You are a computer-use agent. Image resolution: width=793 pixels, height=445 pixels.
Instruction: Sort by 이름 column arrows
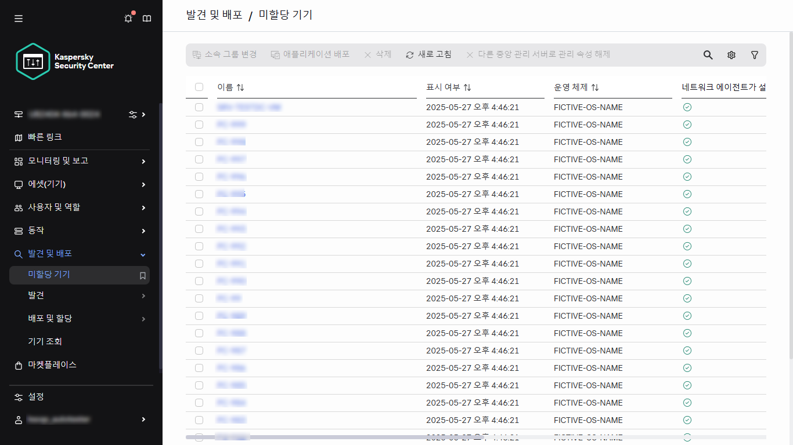240,87
